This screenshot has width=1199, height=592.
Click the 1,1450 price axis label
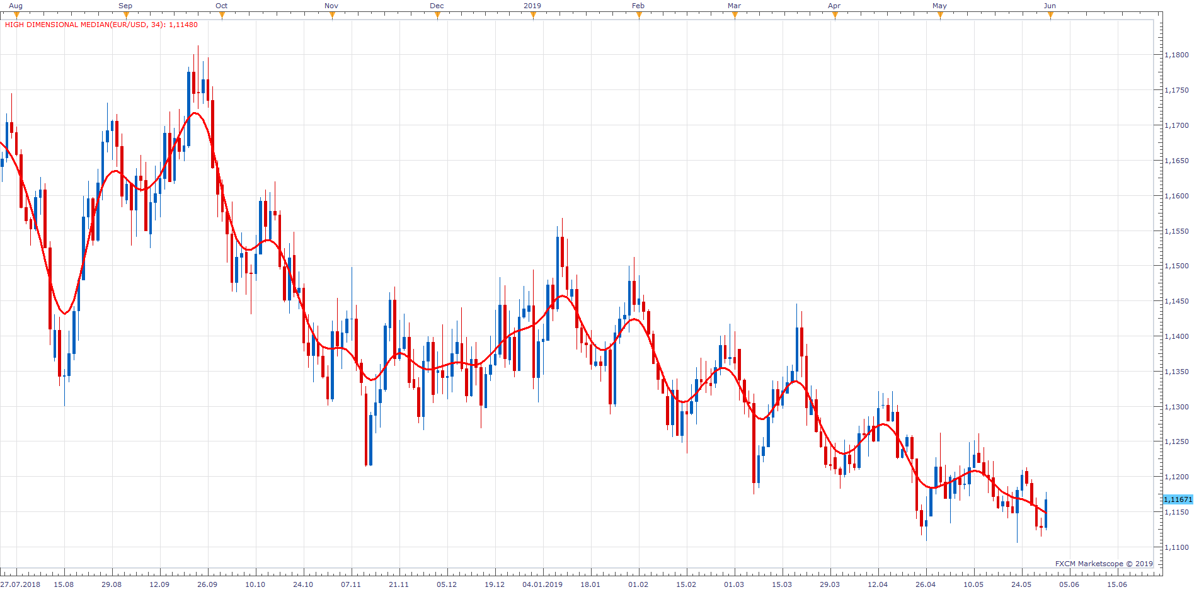[x=1176, y=301]
